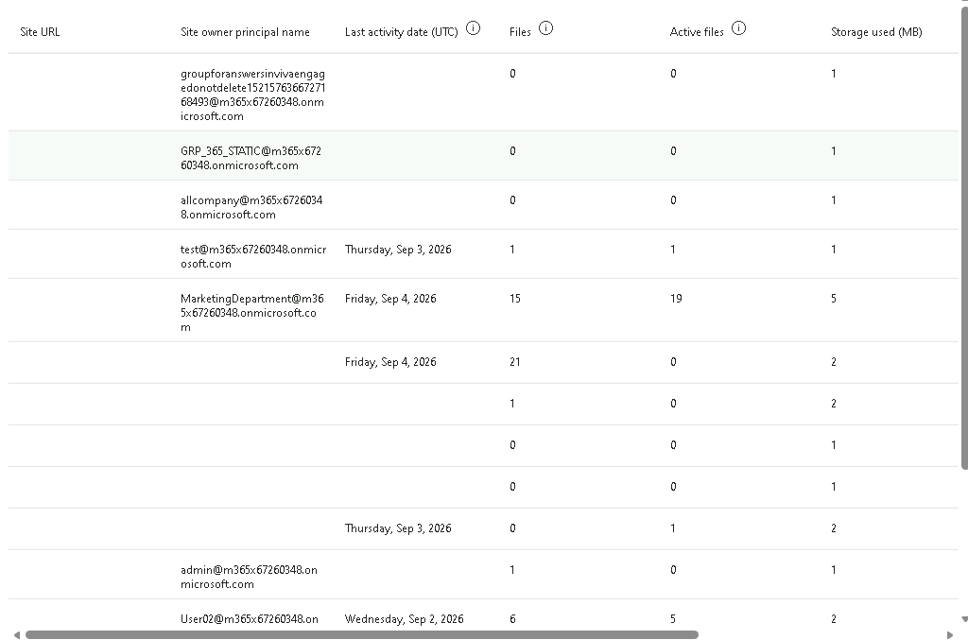This screenshot has width=968, height=640.
Task: Select test@m365x67260348 owner cell
Action: (253, 256)
